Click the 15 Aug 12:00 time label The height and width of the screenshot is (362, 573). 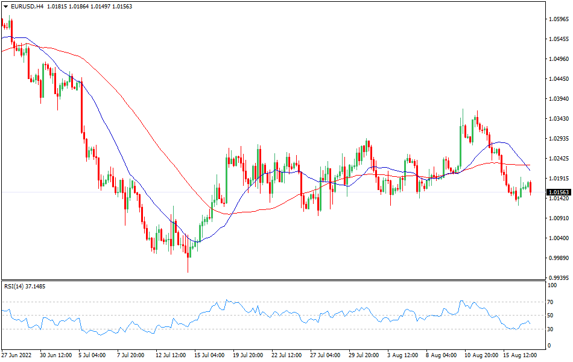520,356
